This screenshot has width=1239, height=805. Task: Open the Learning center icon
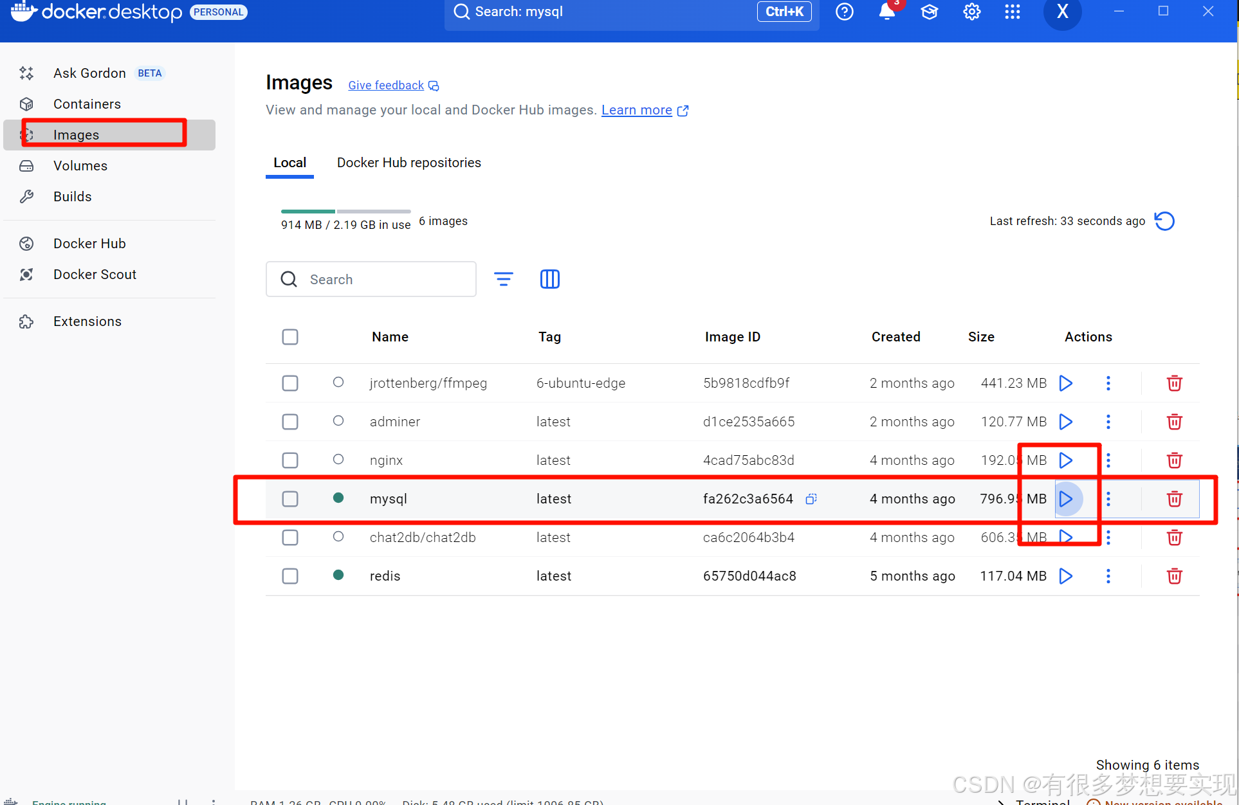tap(929, 12)
